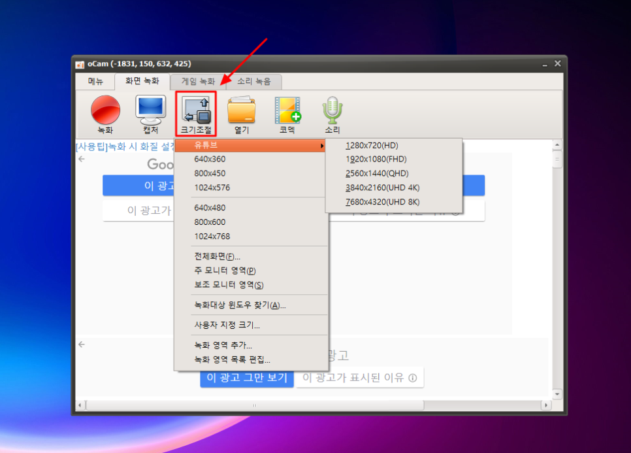Select 640x360 from the size menu
631x453 pixels.
(251, 159)
